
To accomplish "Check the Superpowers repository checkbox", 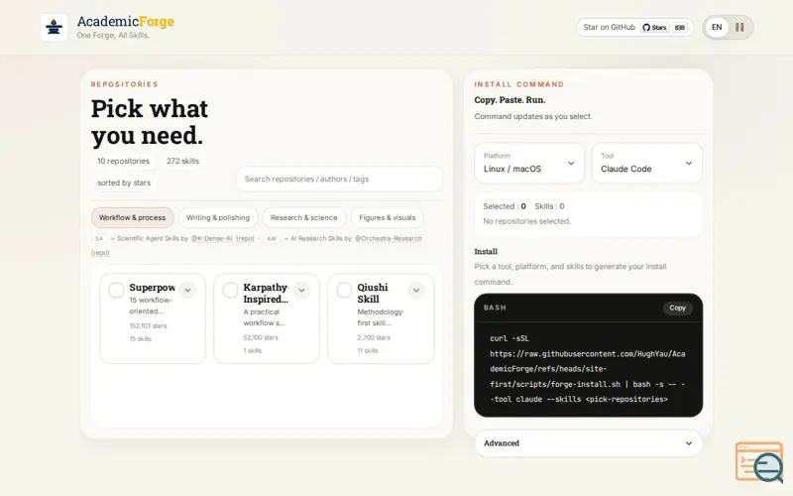I will point(116,290).
